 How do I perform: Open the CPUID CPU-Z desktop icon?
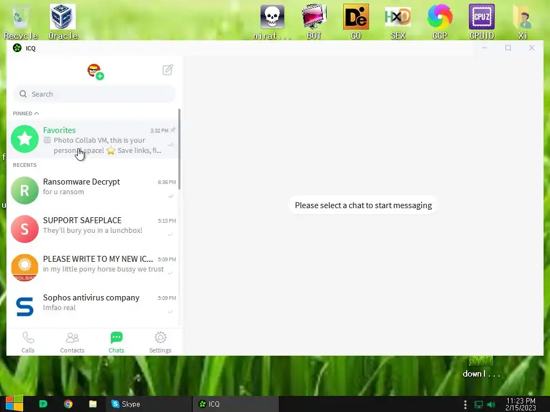[482, 21]
